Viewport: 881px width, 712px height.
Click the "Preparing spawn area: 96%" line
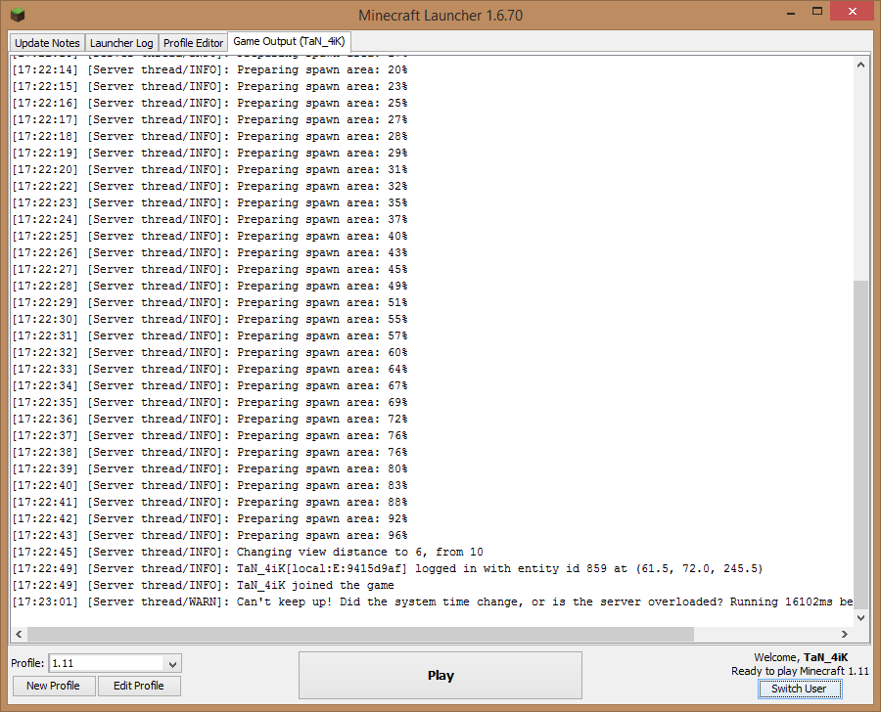point(209,535)
